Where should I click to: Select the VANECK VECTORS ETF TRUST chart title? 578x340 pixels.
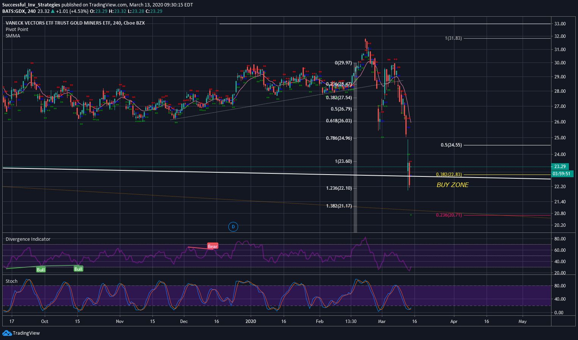75,23
